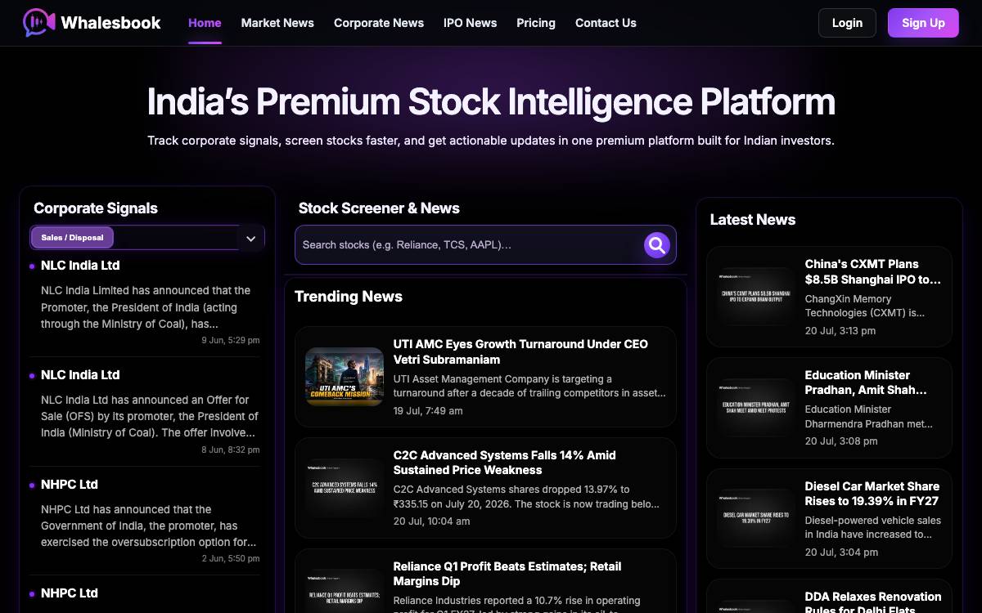This screenshot has width=982, height=613.
Task: Click the '8 Jun, 8:32 pm' timestamp
Action: click(231, 450)
